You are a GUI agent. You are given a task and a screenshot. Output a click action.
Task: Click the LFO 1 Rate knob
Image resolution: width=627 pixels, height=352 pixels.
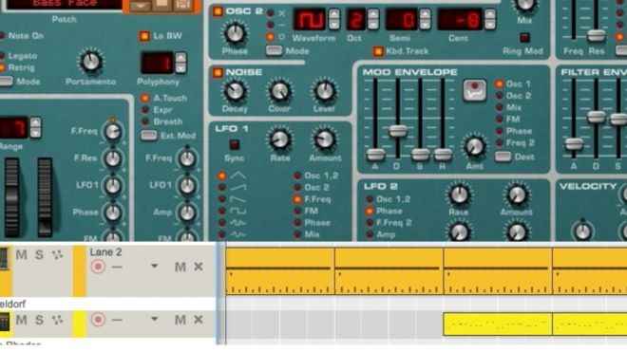[x=280, y=139]
